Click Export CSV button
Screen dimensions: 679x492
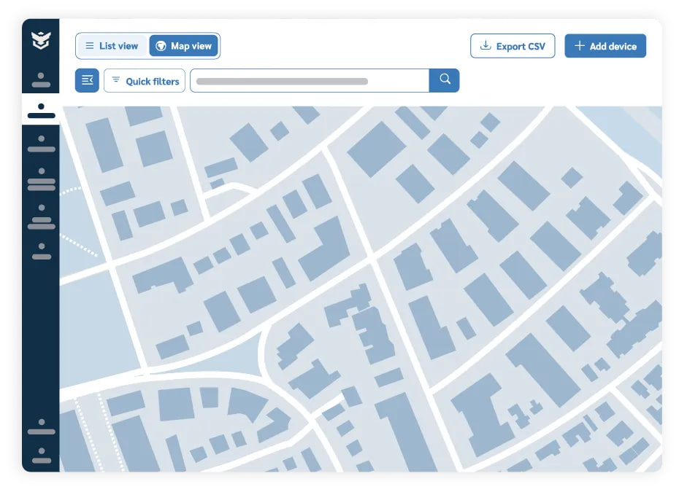tap(513, 46)
